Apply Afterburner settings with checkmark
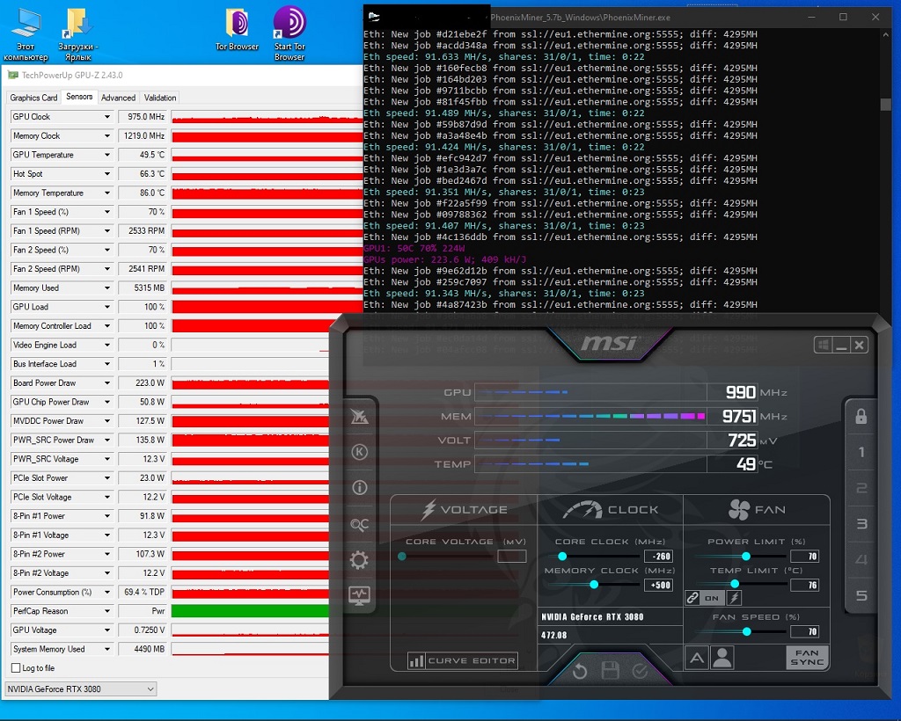The height and width of the screenshot is (721, 901). [640, 671]
